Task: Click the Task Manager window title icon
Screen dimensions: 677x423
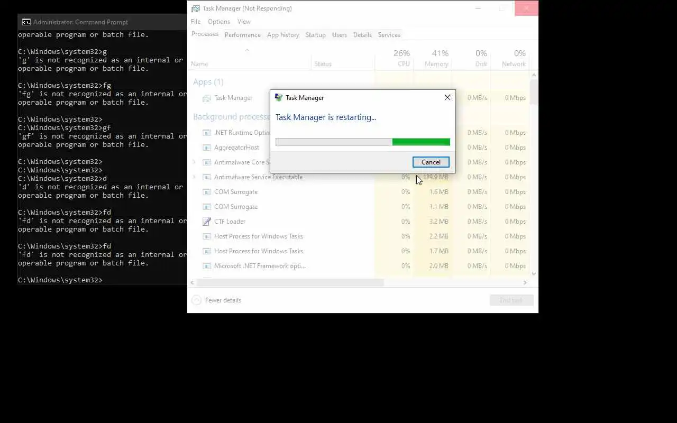Action: pyautogui.click(x=196, y=8)
